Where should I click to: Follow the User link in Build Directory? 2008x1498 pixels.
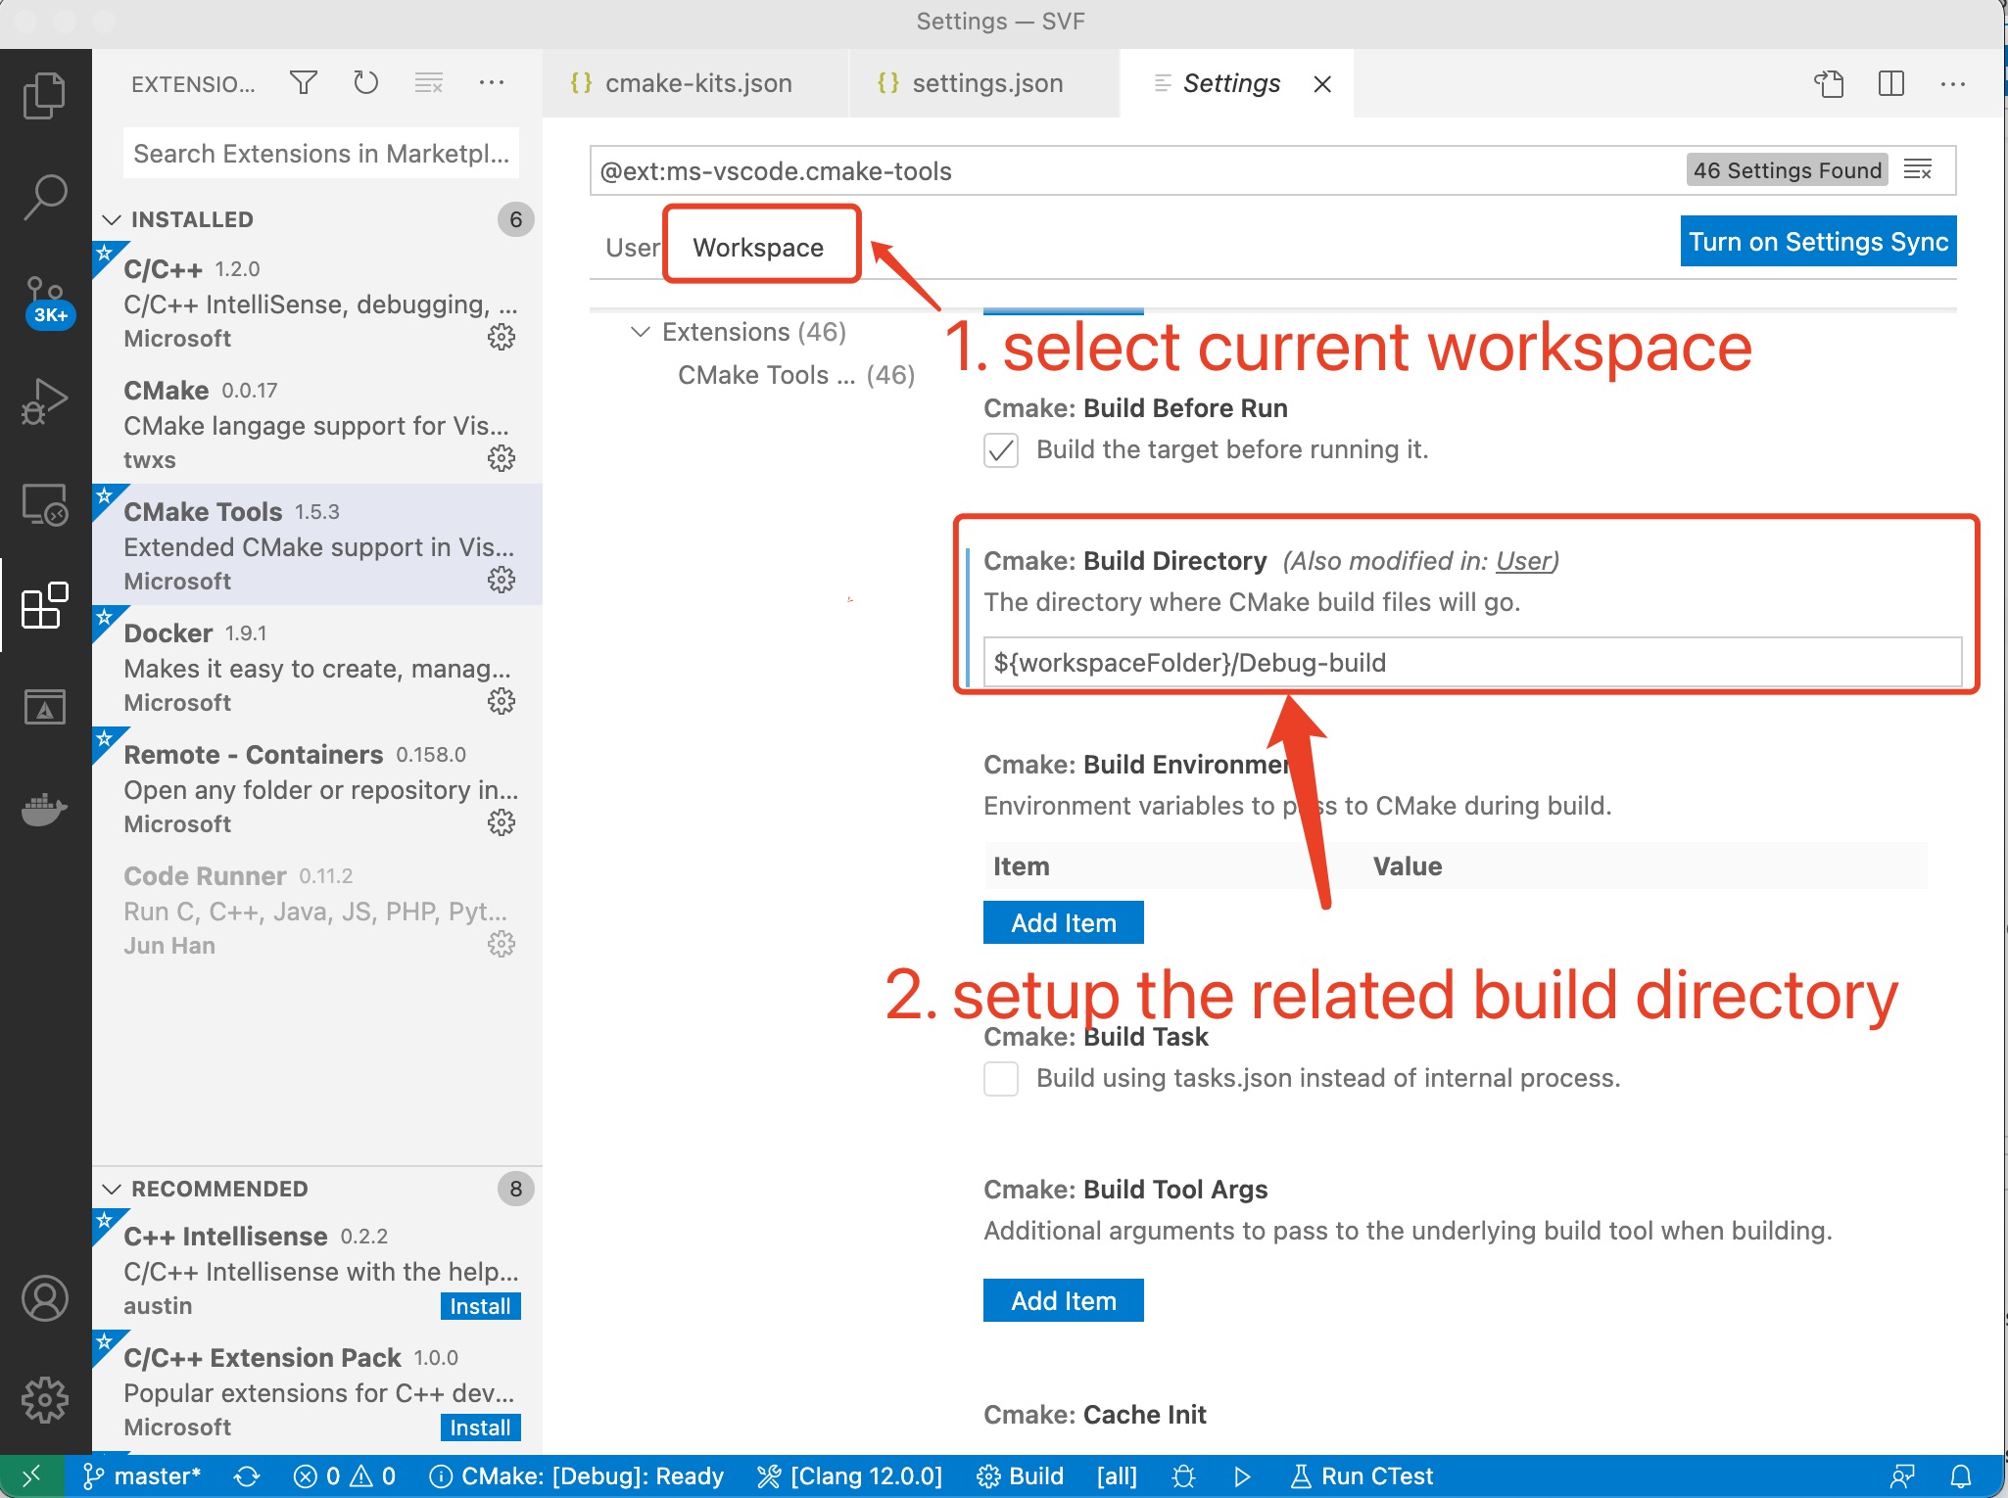(1523, 561)
